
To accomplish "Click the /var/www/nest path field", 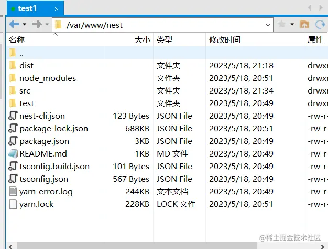I will (162, 25).
